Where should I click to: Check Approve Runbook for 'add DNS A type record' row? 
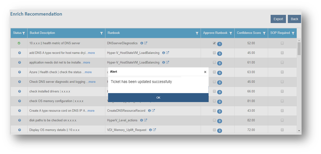[214, 53]
